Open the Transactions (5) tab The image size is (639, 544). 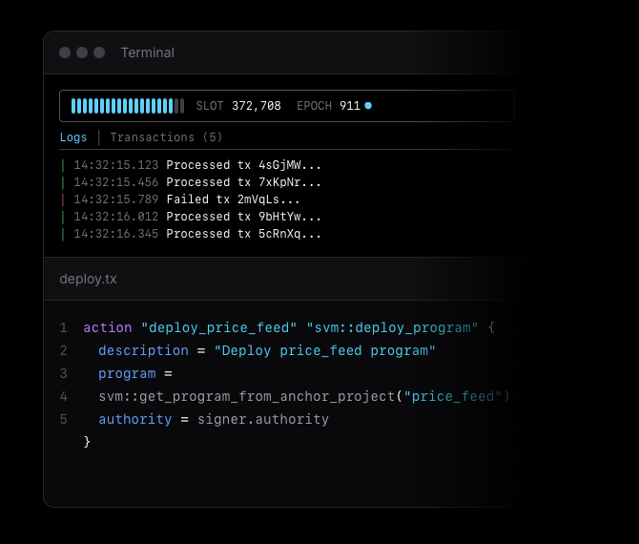tap(166, 137)
